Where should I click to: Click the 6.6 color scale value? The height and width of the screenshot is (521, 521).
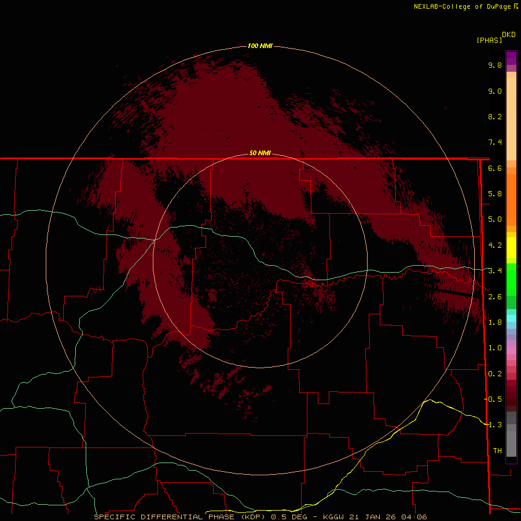[x=495, y=168]
